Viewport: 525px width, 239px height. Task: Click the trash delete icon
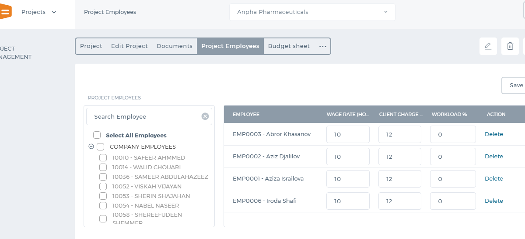click(510, 46)
